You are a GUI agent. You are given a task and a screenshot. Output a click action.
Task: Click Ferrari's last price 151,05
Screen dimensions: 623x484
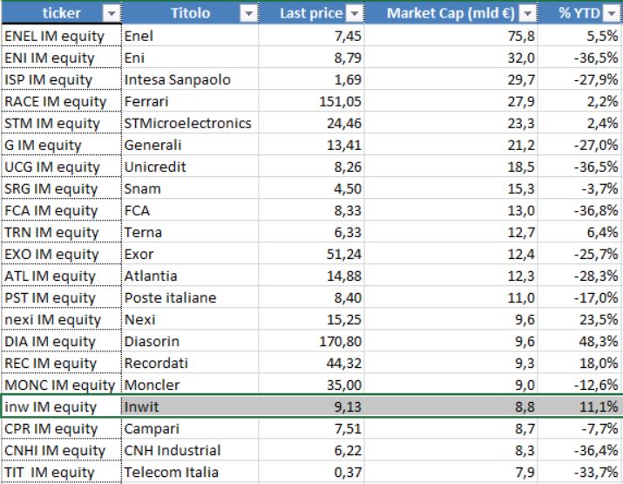[311, 101]
